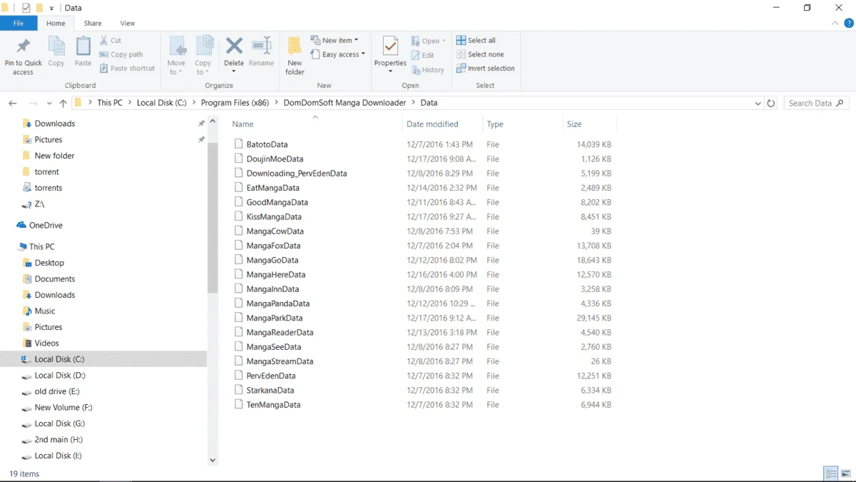The width and height of the screenshot is (856, 482).
Task: Select the KissMangaData file
Action: tap(274, 216)
